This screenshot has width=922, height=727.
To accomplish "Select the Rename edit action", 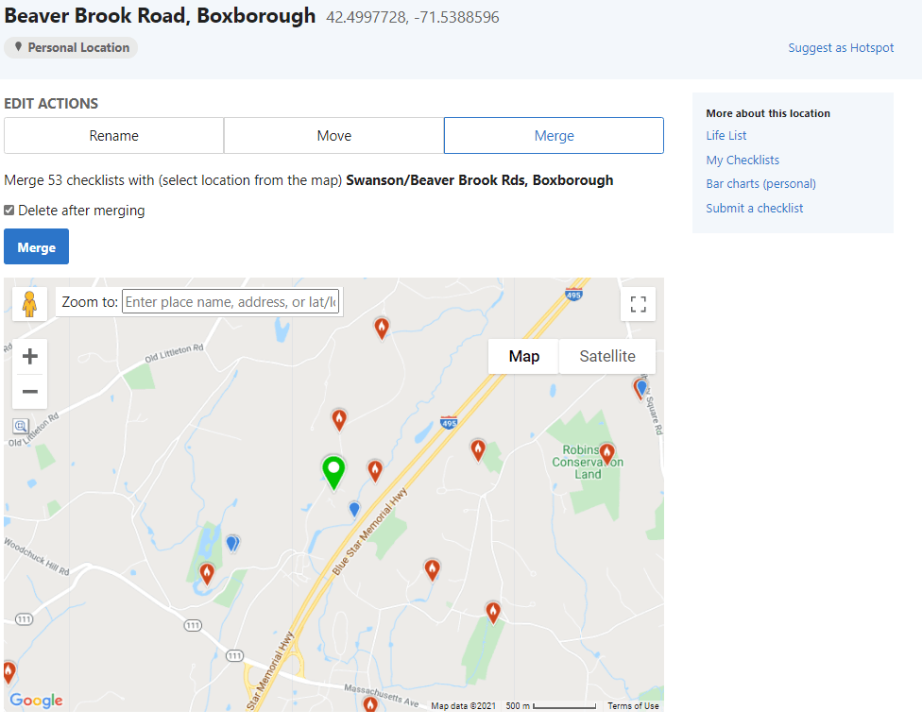I will point(113,136).
